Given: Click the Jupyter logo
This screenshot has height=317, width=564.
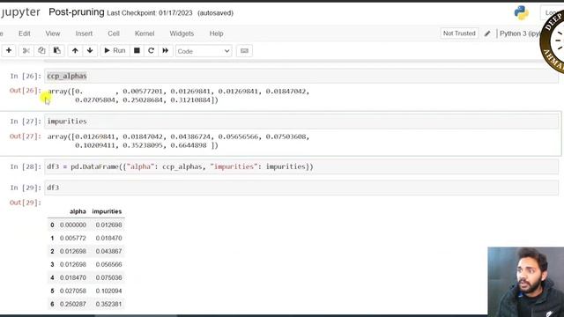Looking at the screenshot, I should click(20, 11).
